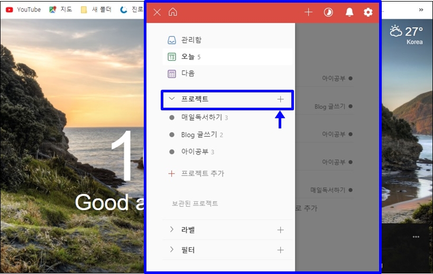
Task: Click the 관리함 inbox tray icon
Action: tap(172, 40)
